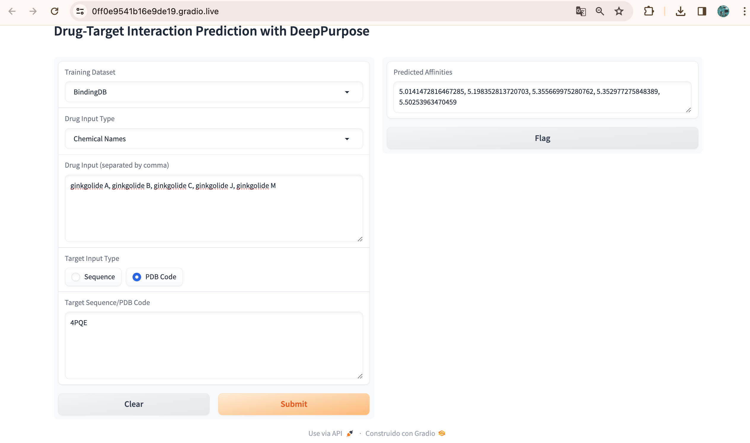The width and height of the screenshot is (750, 443).
Task: Click the Flag button under predictions
Action: [542, 138]
